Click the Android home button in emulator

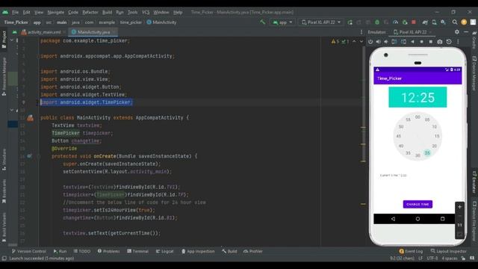click(418, 219)
